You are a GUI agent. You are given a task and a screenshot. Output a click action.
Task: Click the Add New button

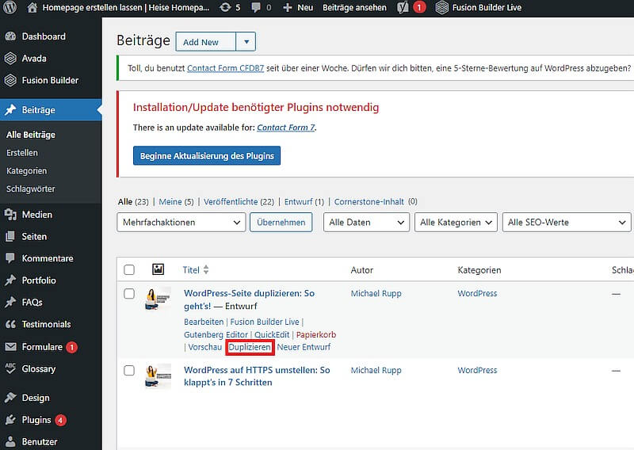[x=205, y=42]
